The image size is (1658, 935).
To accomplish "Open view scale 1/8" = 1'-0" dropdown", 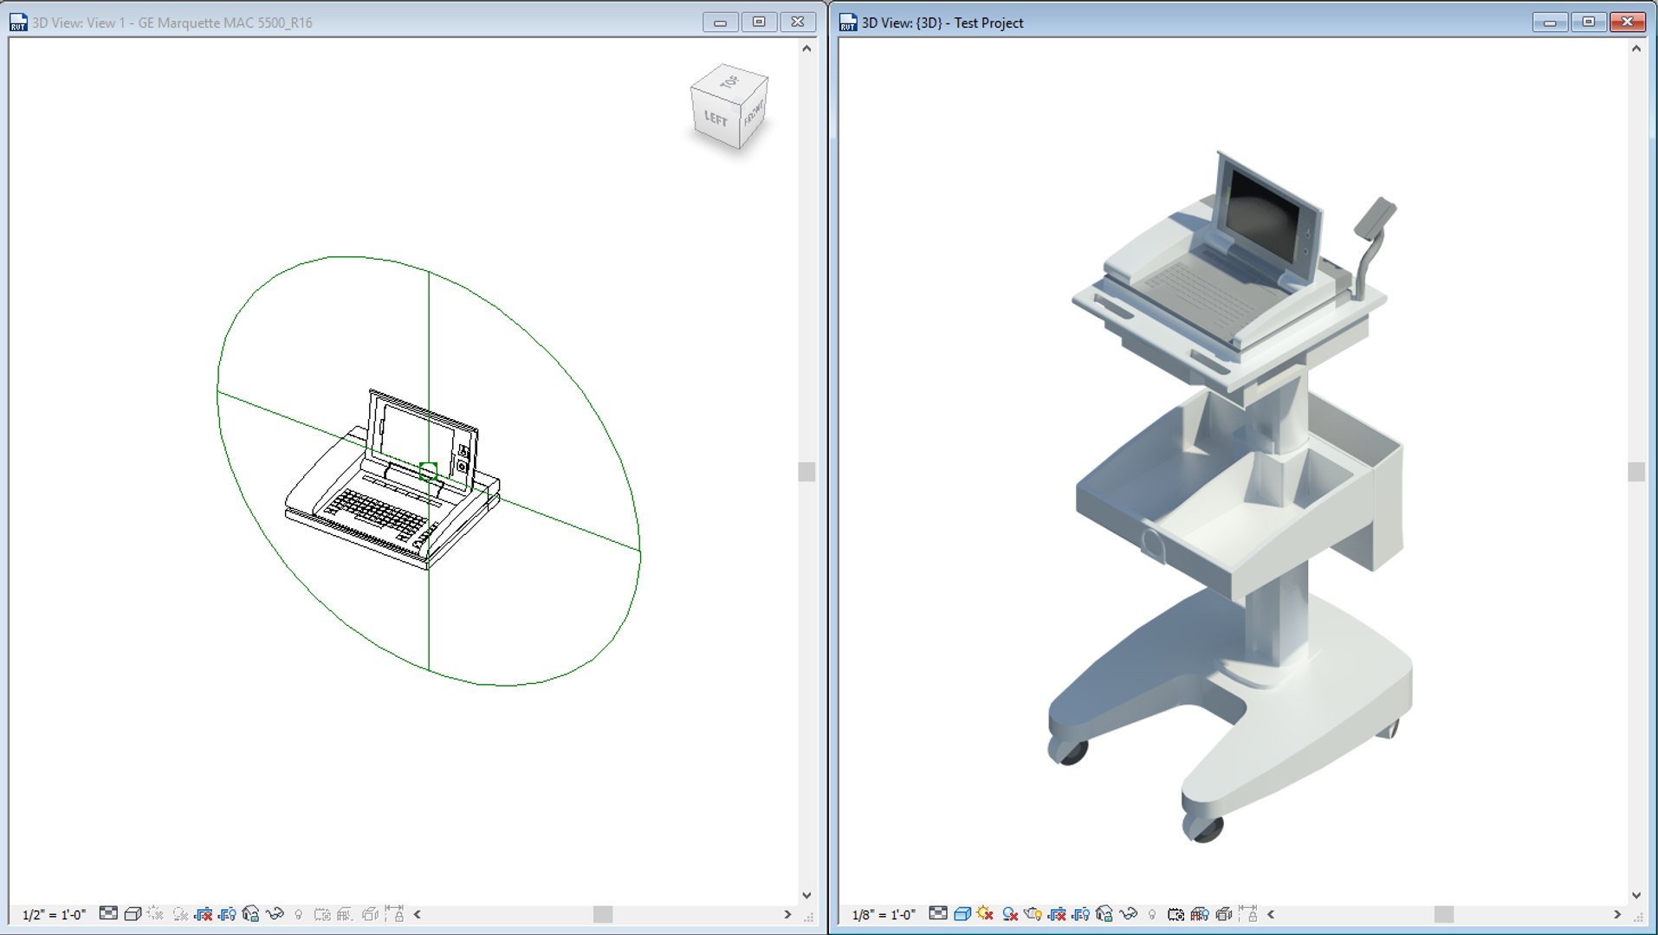I will click(884, 915).
